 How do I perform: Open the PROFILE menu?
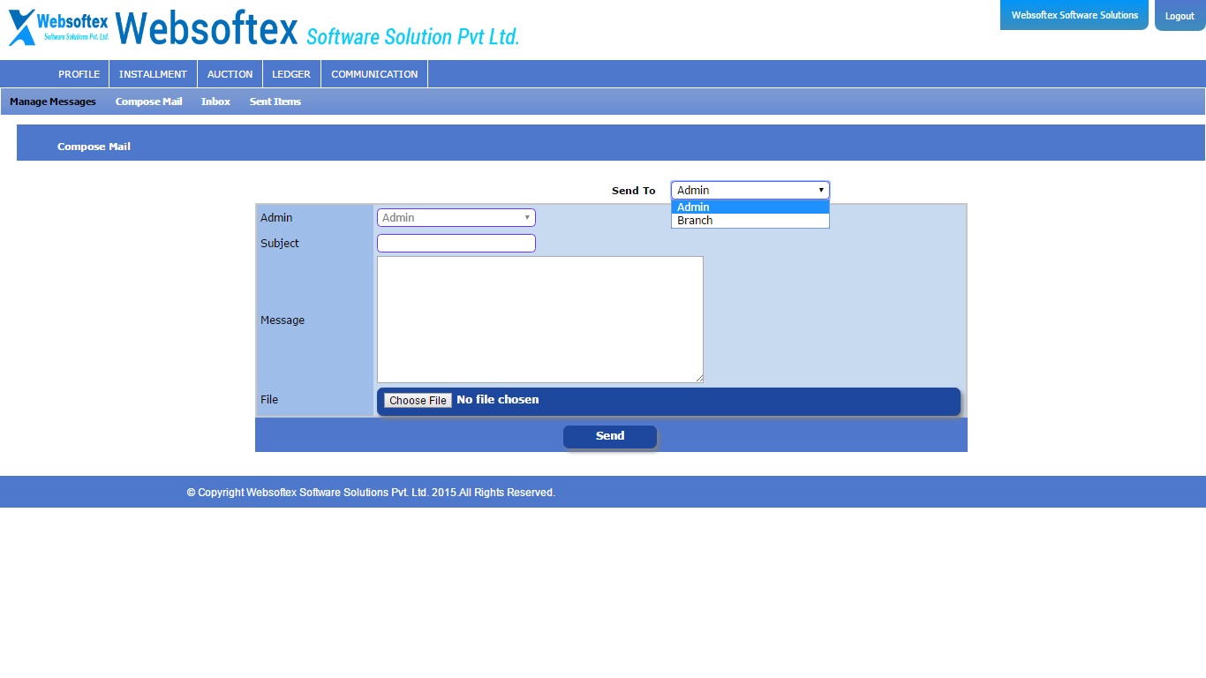point(79,74)
